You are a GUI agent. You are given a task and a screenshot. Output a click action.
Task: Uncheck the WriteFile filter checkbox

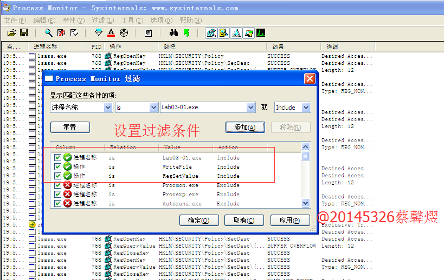[x=58, y=167]
